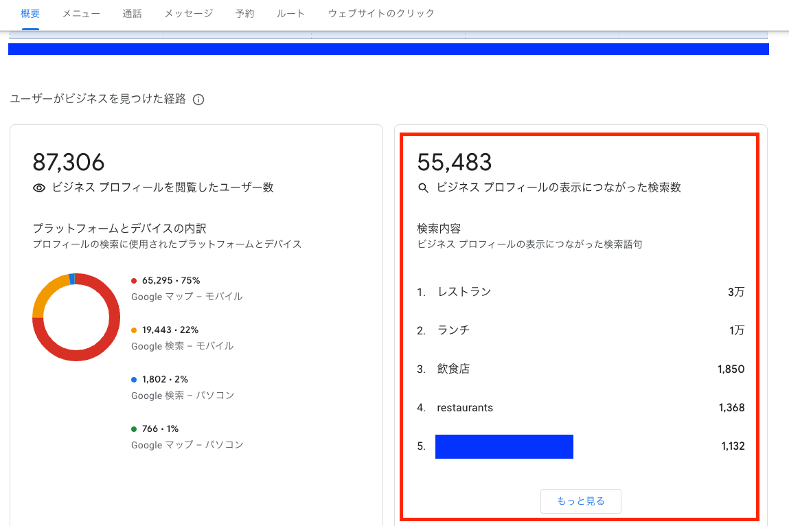Image resolution: width=789 pixels, height=526 pixels.
Task: Open the info icon beside ユーザーがビジネスを見つけた経路
Action: tap(198, 100)
